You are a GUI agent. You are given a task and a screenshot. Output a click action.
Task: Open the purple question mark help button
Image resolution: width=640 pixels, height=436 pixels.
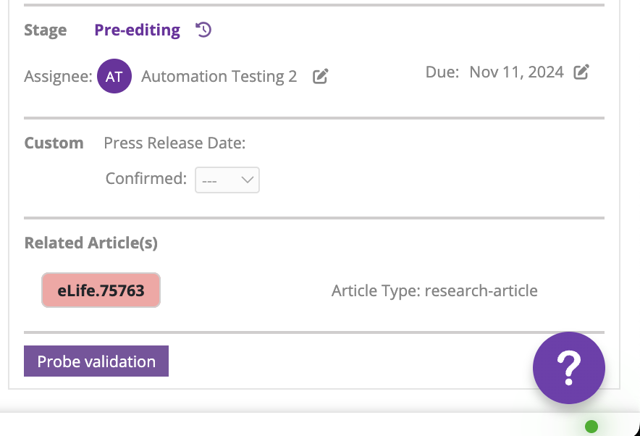568,368
